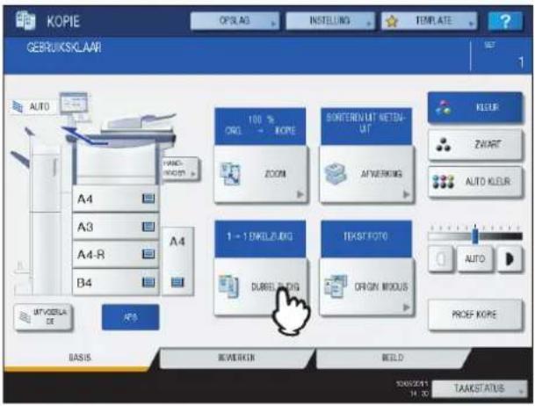Switch to the BASIS tab

click(x=80, y=358)
